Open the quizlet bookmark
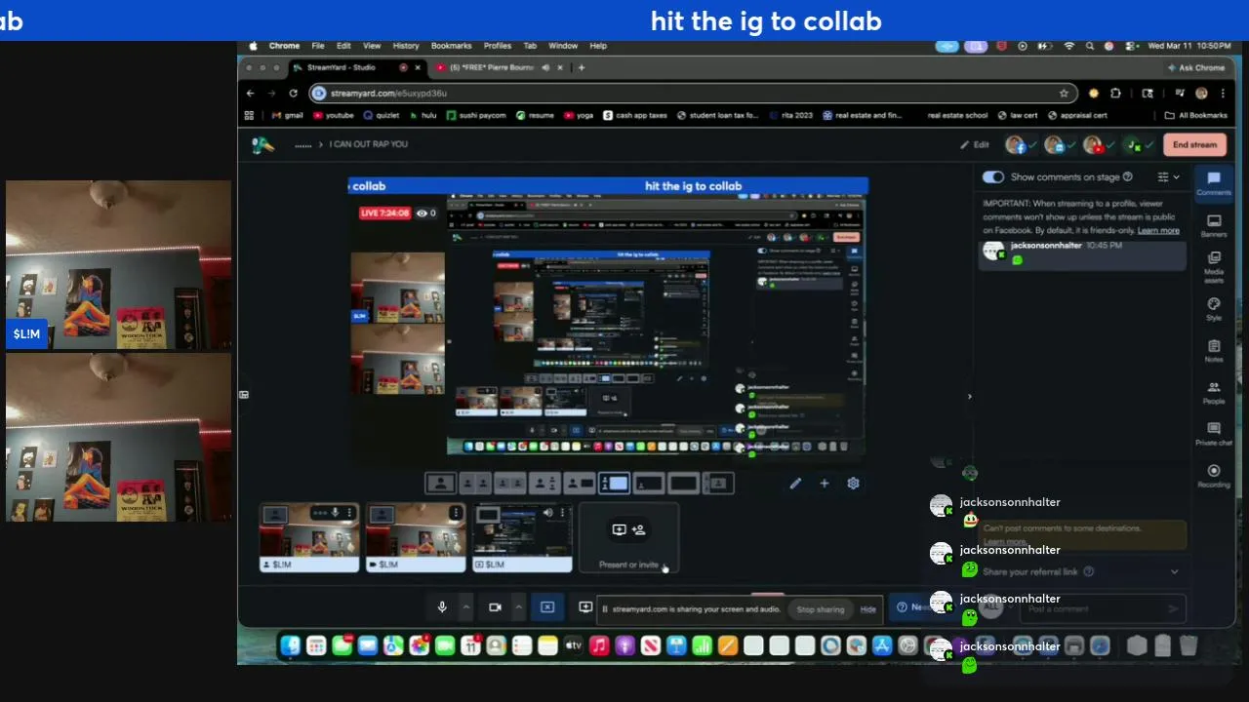Screen dimensions: 1249x702 click(382, 115)
